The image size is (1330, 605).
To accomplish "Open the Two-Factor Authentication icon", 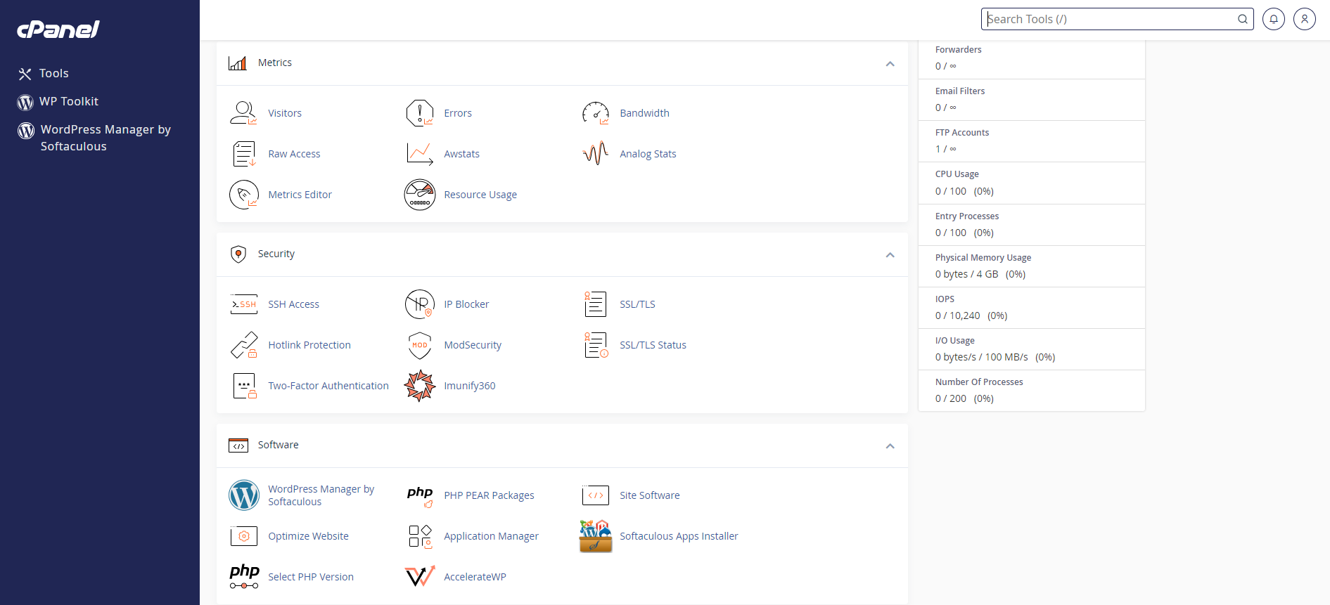I will click(x=244, y=386).
